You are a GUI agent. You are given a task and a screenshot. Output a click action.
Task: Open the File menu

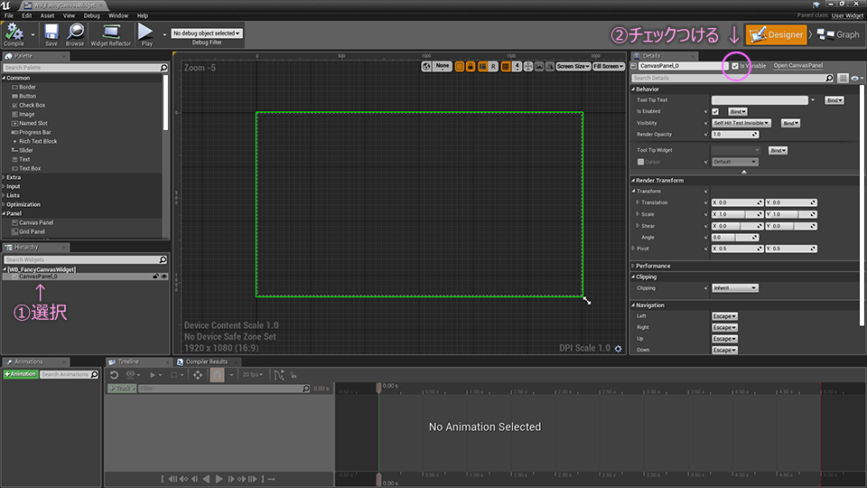(9, 16)
